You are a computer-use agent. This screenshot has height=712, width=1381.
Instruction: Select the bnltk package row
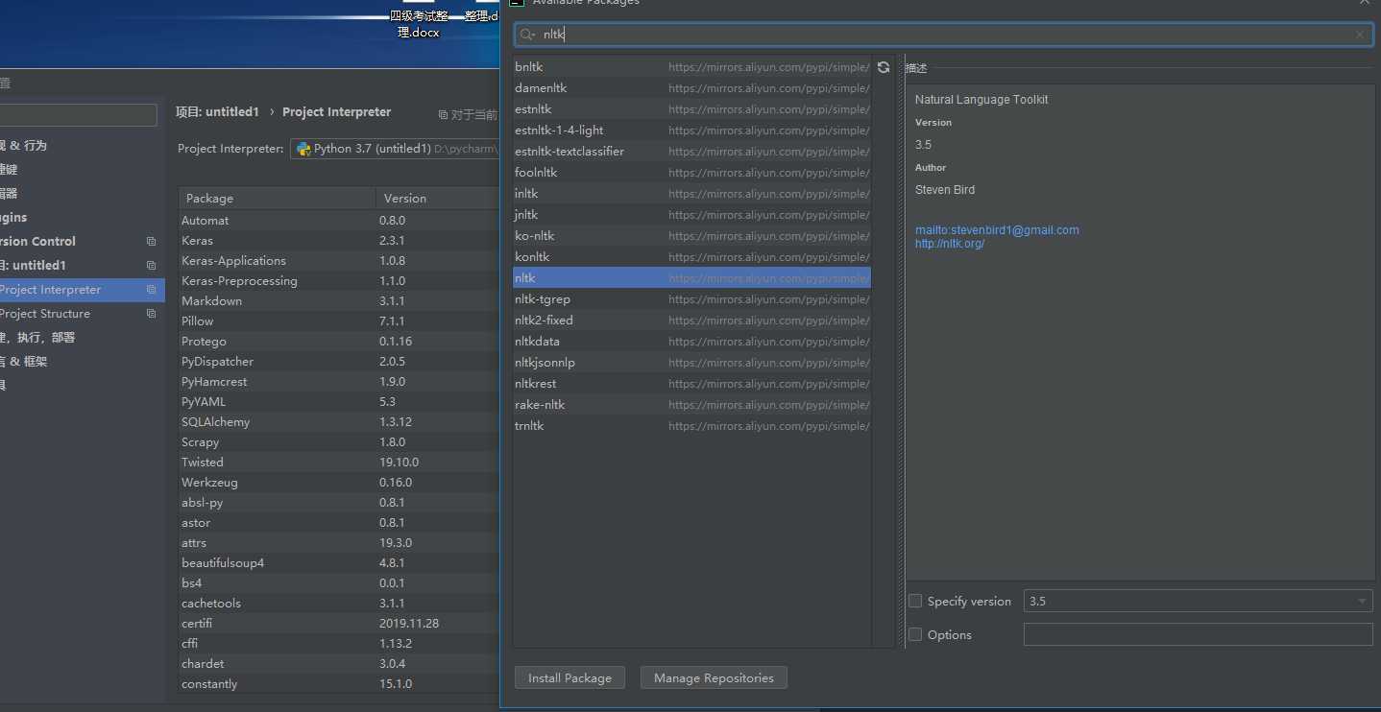click(691, 67)
